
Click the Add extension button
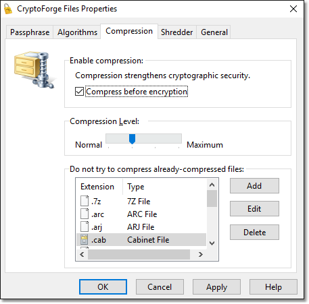254,186
